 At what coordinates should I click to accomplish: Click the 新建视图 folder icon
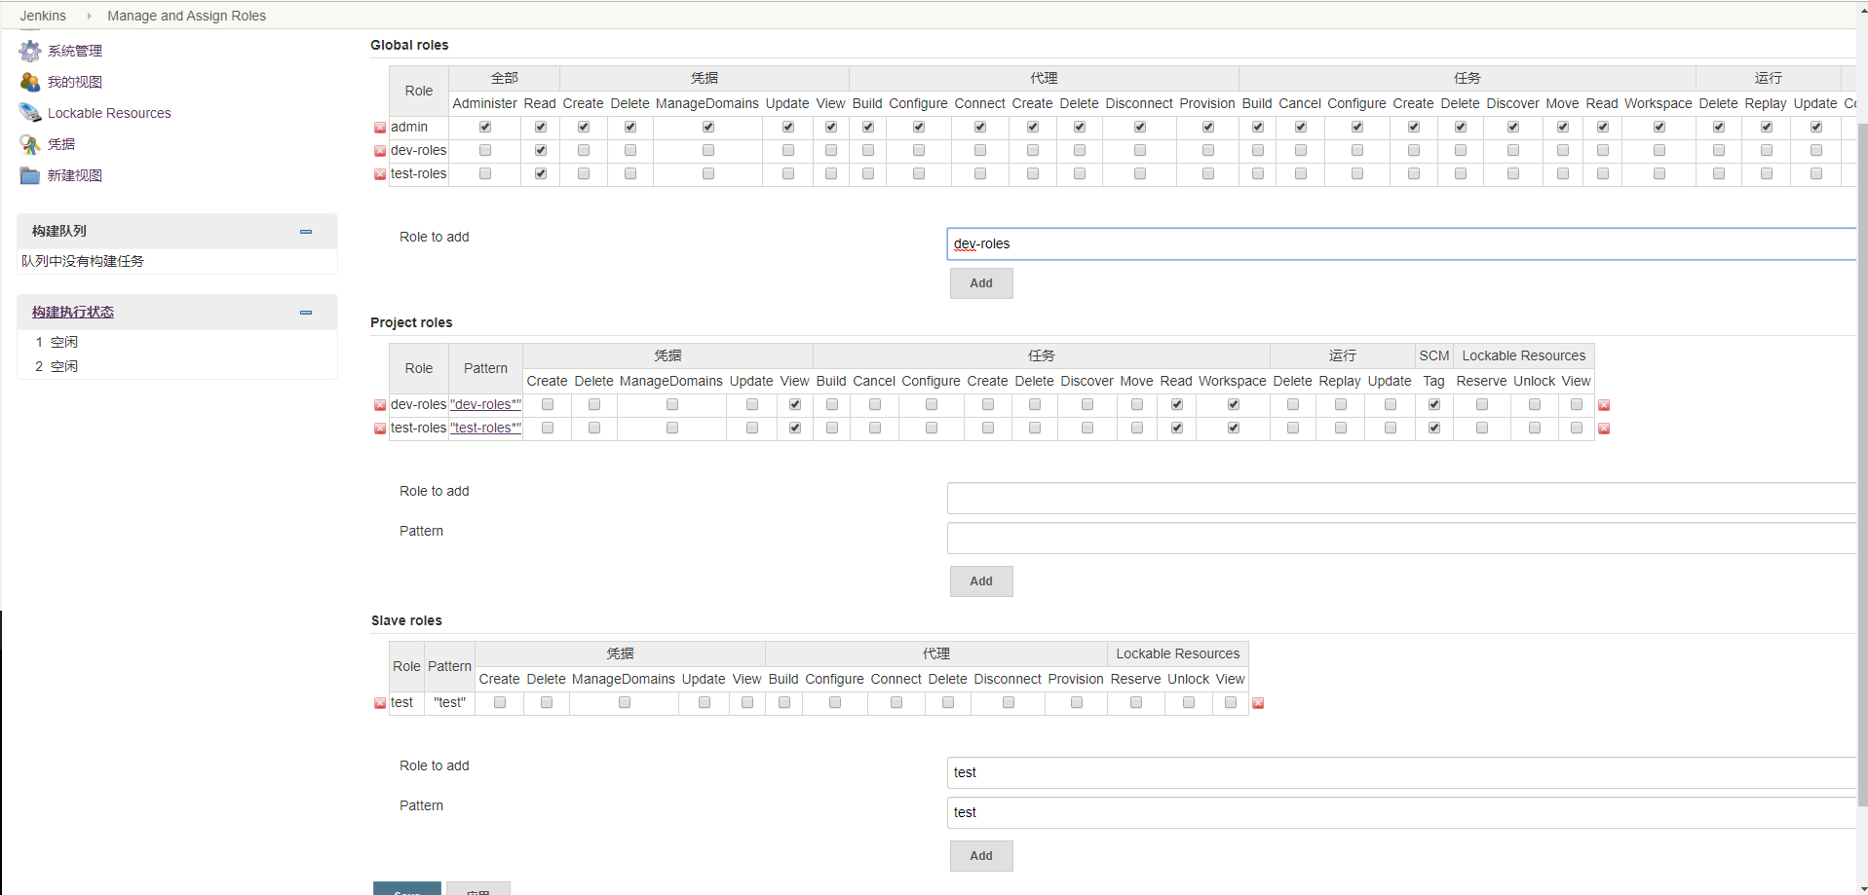click(x=30, y=175)
